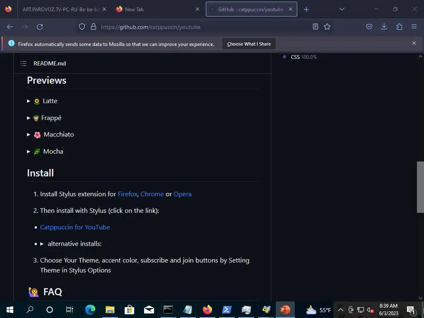Screen dimensions: 424x318
Task: Open the Firefox application menu
Action: 414,26
